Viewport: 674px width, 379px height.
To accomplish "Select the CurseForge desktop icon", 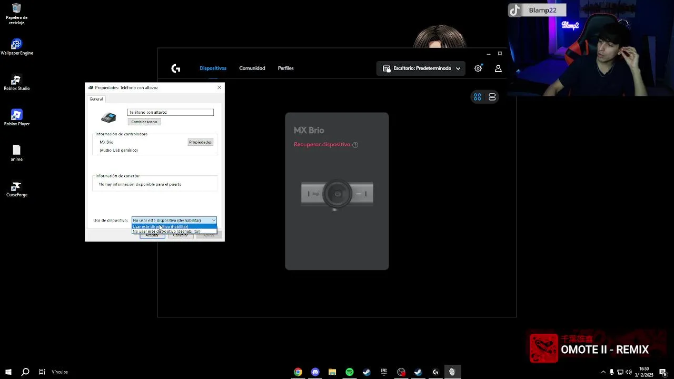I will (17, 189).
